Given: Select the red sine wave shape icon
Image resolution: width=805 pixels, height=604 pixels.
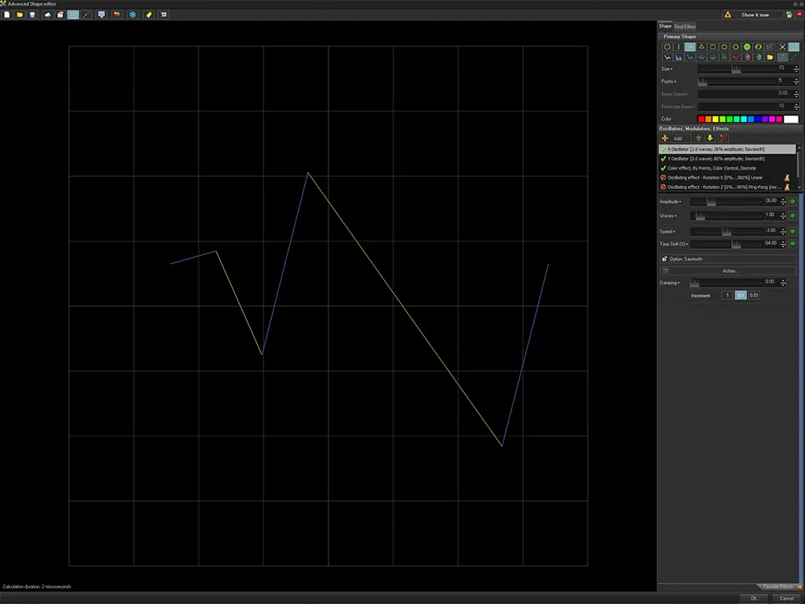Looking at the screenshot, I should click(x=735, y=57).
